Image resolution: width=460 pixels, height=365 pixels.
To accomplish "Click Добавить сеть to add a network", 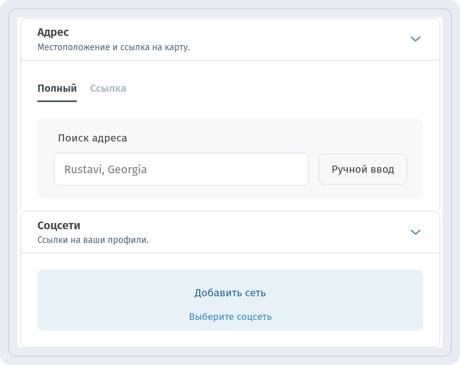I will point(230,293).
